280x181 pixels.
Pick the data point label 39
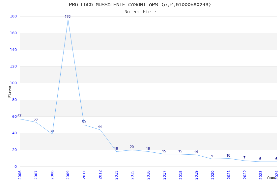[52, 131]
